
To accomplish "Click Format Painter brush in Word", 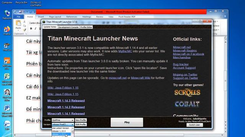I will coord(24,30).
